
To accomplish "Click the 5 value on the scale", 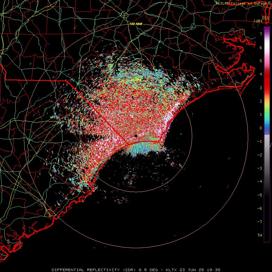I will click(261, 61).
